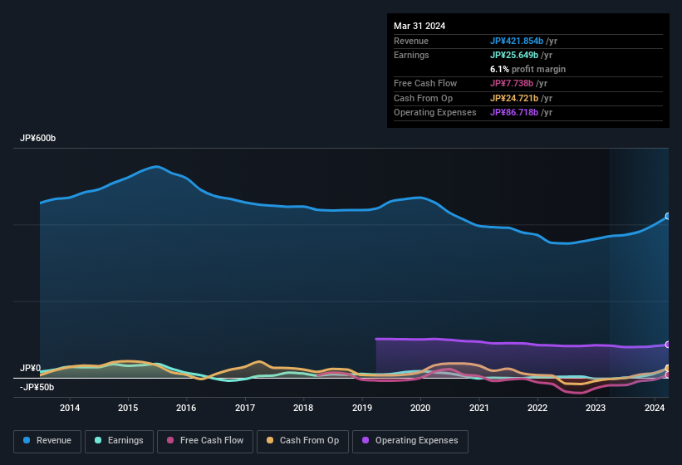682x465 pixels.
Task: Click the 2020 x-axis label
Action: [420, 408]
